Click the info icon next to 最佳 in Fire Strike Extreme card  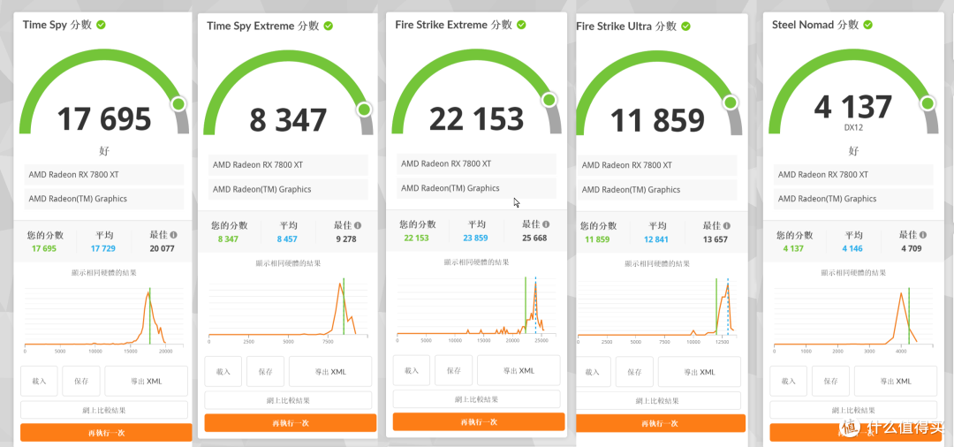546,224
